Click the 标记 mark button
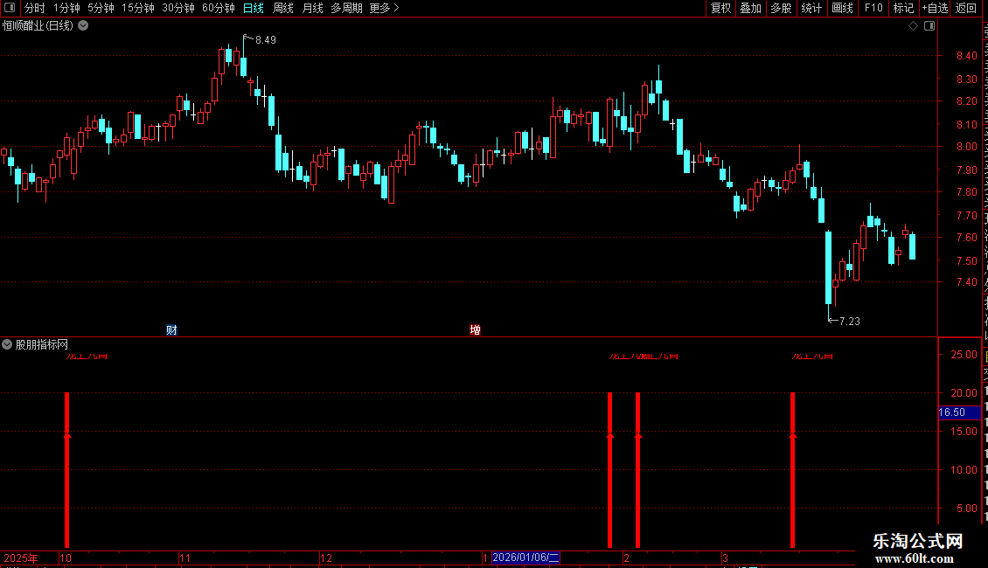The image size is (988, 568). pyautogui.click(x=903, y=8)
